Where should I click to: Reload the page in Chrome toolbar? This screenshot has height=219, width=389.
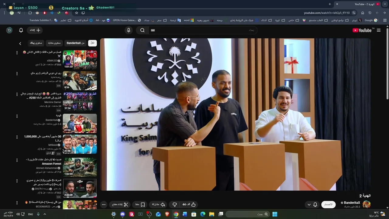(370, 13)
